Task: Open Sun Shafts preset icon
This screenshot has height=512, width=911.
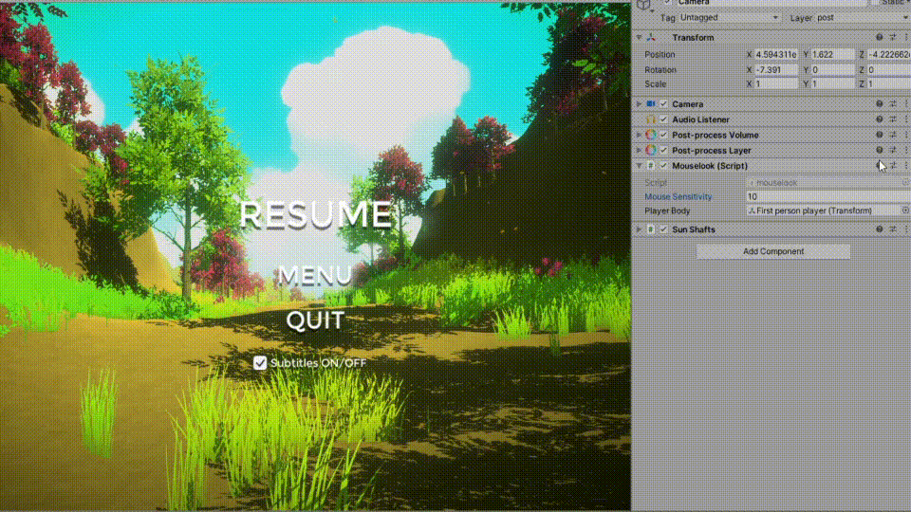Action: coord(893,229)
